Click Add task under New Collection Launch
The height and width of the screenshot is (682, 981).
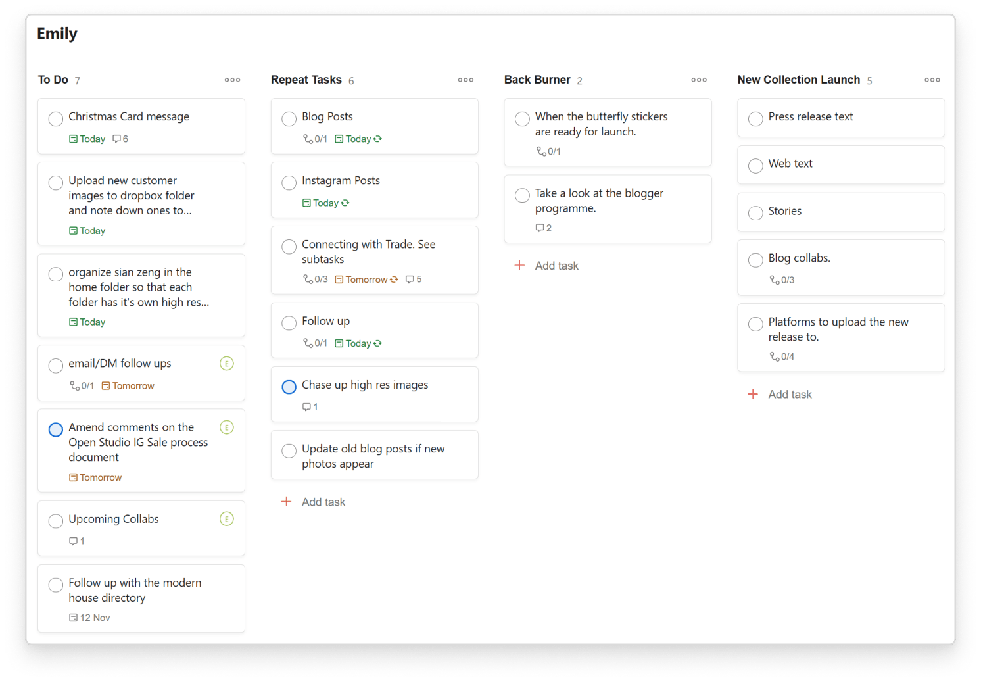pos(780,394)
